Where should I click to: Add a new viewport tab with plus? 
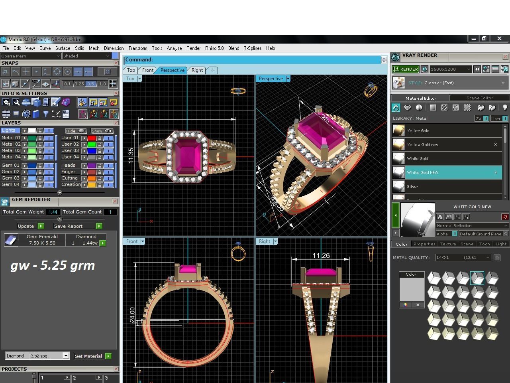(x=212, y=70)
